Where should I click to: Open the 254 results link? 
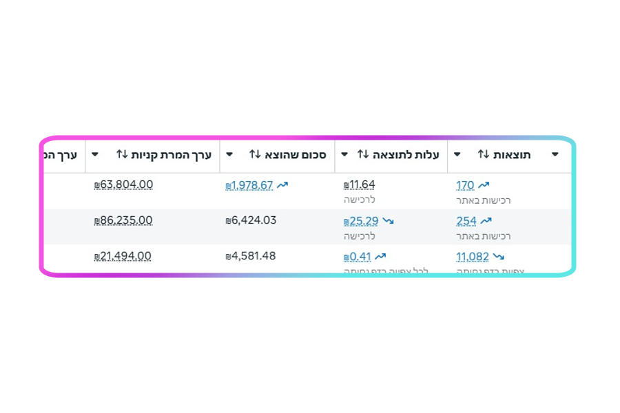466,221
